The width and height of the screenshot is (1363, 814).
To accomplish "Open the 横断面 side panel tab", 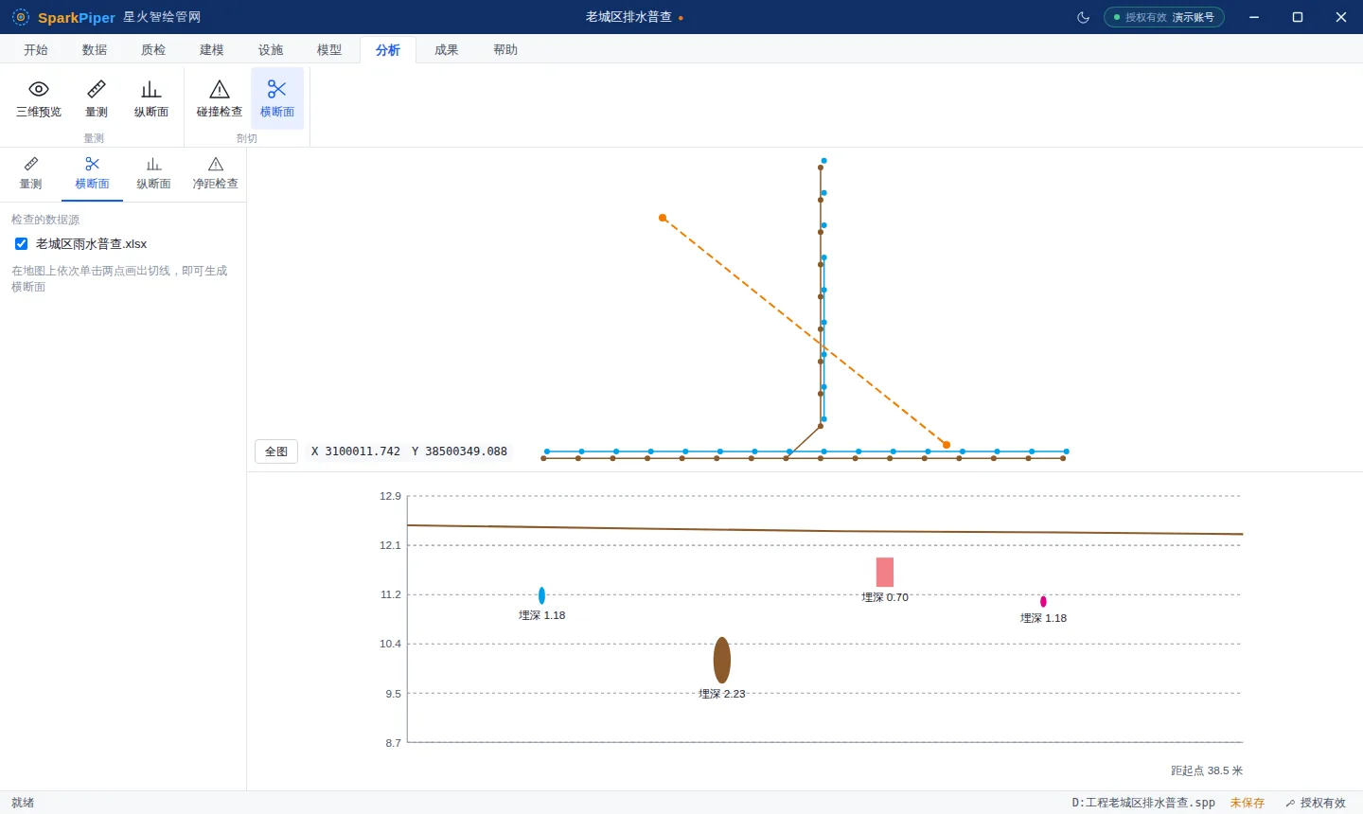I will (92, 174).
